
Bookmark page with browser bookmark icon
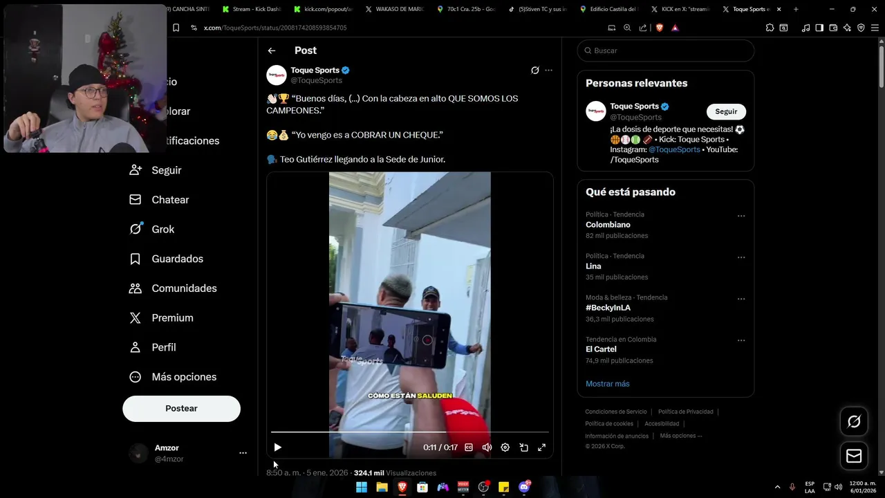176,28
